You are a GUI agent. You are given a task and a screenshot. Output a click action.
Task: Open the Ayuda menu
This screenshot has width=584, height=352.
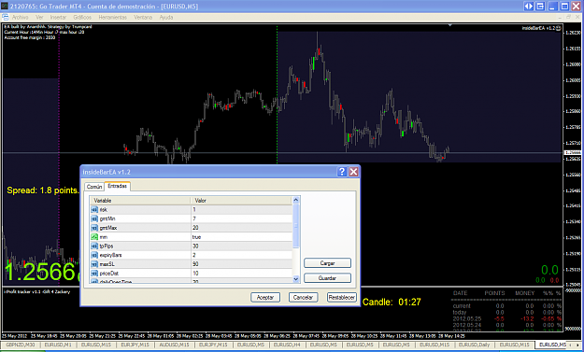166,18
